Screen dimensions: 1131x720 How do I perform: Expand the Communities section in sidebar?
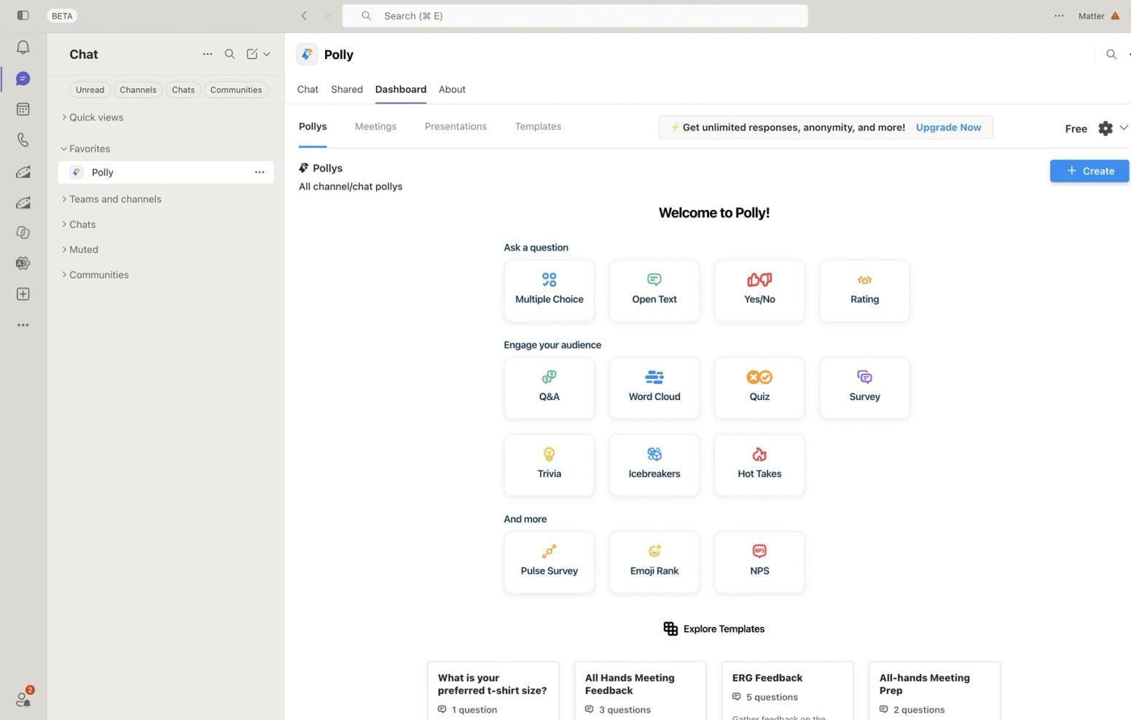[x=95, y=275]
